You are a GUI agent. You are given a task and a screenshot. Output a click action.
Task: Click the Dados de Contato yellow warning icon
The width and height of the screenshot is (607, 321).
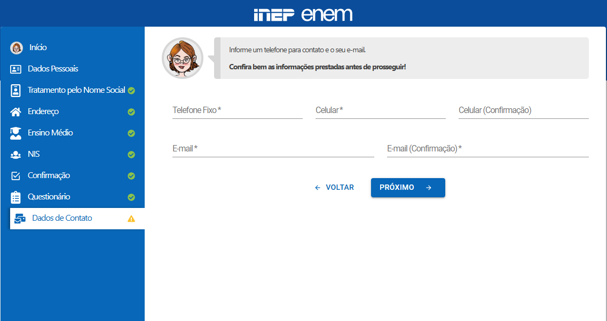click(131, 219)
